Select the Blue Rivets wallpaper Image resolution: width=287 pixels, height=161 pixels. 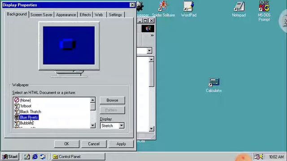point(29,117)
